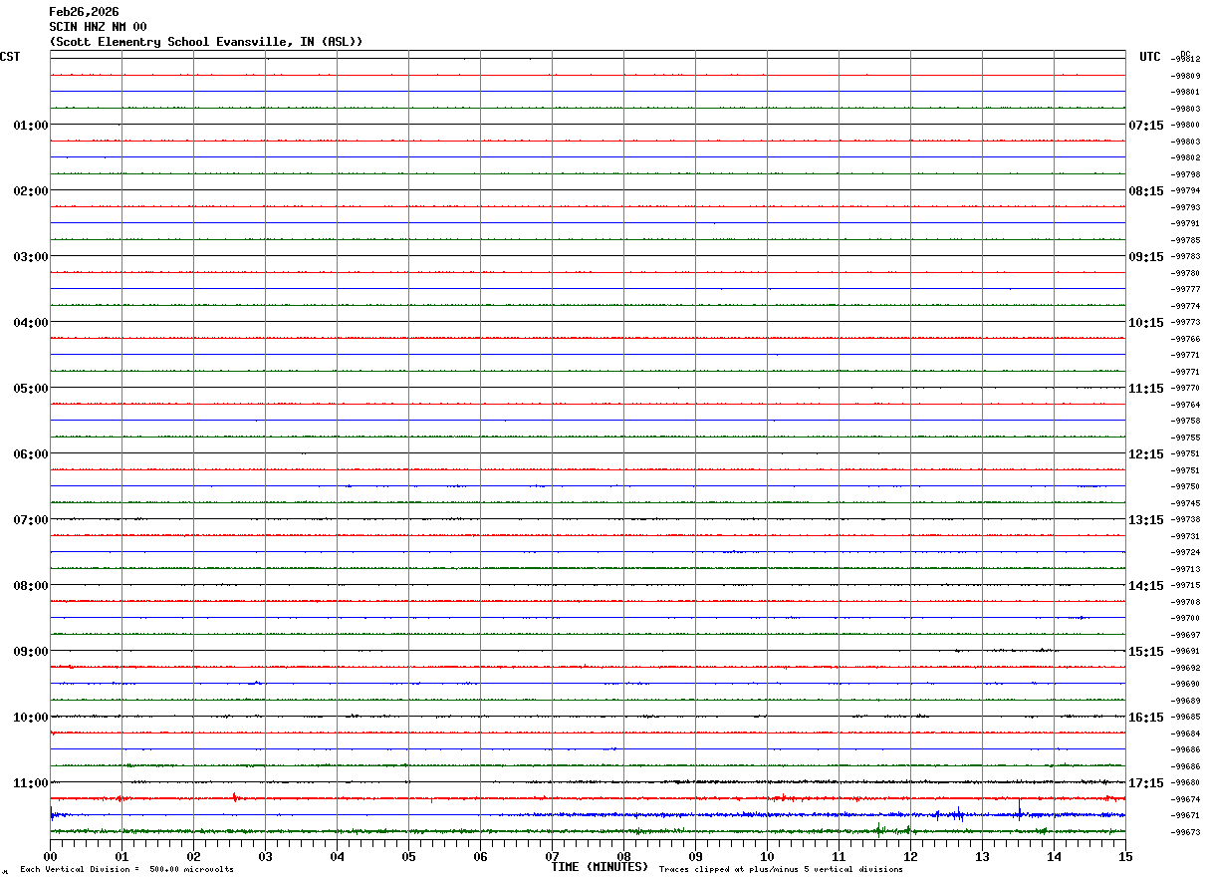
Task: Click the DC offset value -99794
Action: click(1185, 190)
